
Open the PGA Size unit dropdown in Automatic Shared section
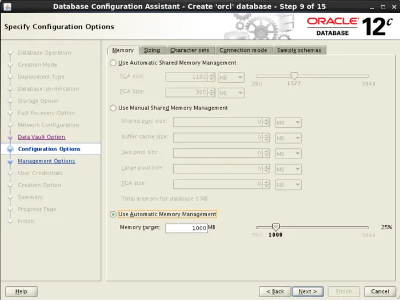pos(231,93)
